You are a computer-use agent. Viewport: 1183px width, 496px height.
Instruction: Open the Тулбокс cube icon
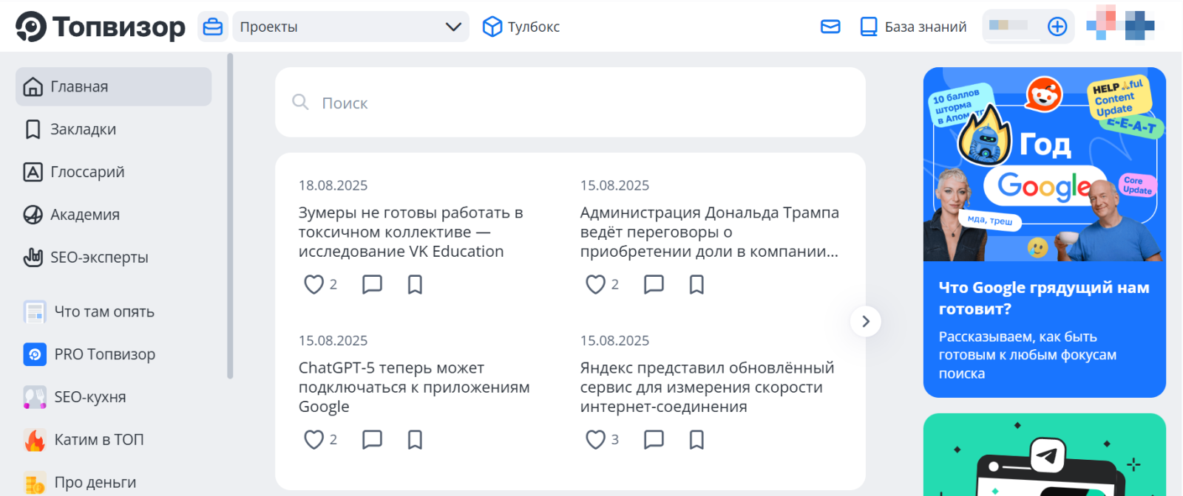pos(492,27)
